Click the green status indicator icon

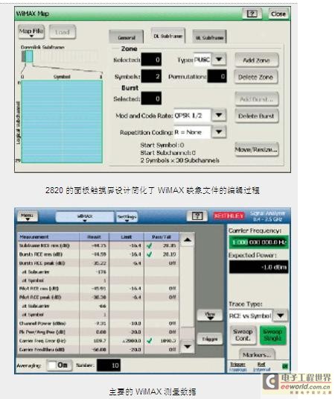pyautogui.click(x=285, y=366)
